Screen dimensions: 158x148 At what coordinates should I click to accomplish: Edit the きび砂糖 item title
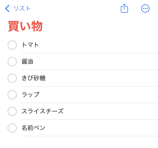(x=34, y=78)
